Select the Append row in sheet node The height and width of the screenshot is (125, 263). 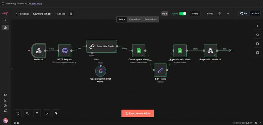tap(180, 50)
